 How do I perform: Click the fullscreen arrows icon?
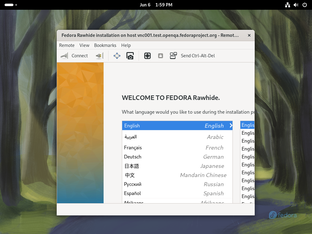(117, 56)
